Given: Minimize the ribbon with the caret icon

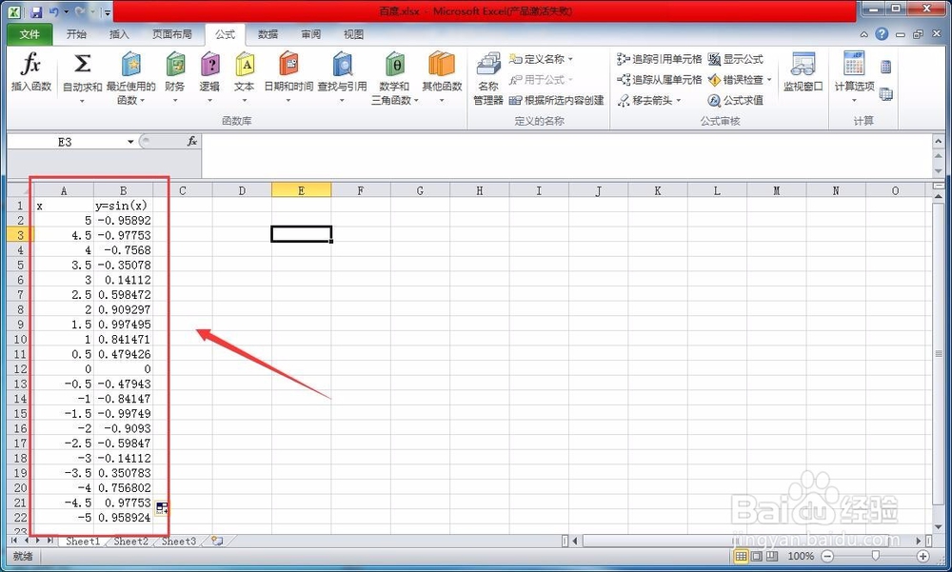Looking at the screenshot, I should pyautogui.click(x=864, y=34).
